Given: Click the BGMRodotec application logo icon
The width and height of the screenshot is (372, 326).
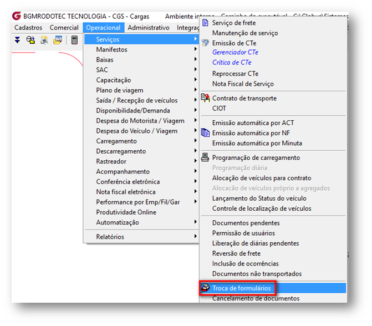Looking at the screenshot, I should click(17, 16).
